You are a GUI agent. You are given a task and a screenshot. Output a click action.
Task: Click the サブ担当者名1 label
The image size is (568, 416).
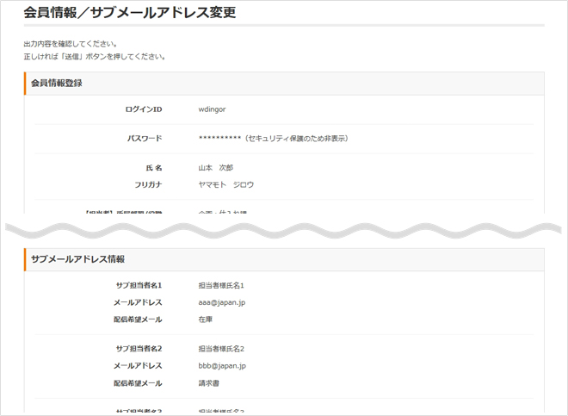click(x=139, y=285)
